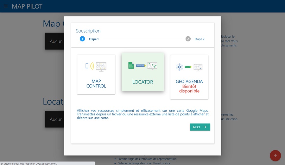Click the red plus floating action button
Image resolution: width=285 pixels, height=165 pixels.
point(275,156)
